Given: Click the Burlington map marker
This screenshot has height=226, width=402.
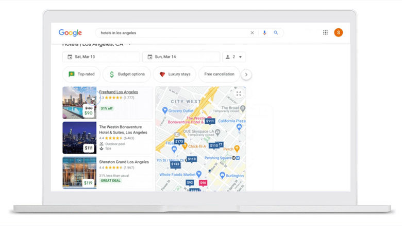Looking at the screenshot, I should tap(222, 175).
